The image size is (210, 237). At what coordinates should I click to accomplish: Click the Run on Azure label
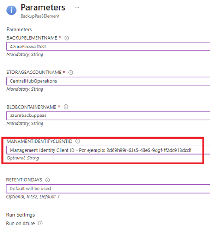point(20,223)
